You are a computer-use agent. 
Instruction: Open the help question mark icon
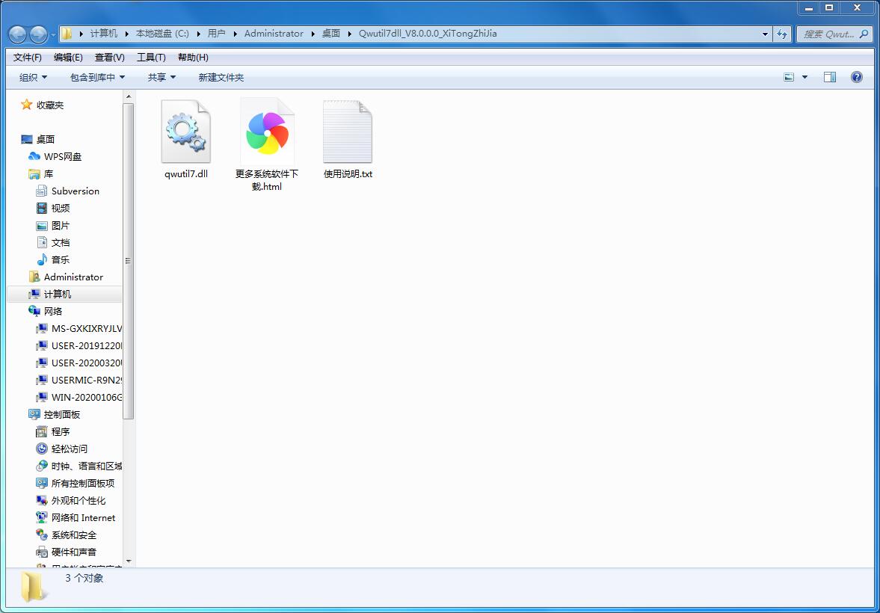point(856,78)
